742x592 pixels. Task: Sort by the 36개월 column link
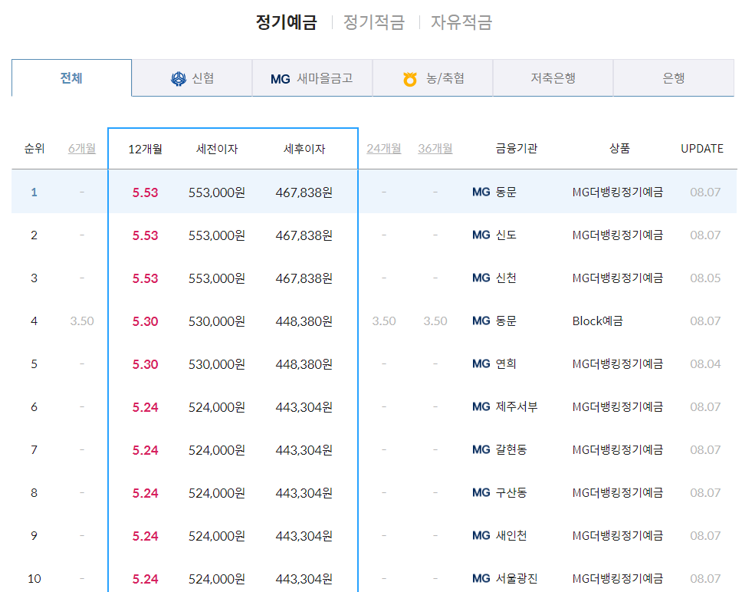(435, 149)
